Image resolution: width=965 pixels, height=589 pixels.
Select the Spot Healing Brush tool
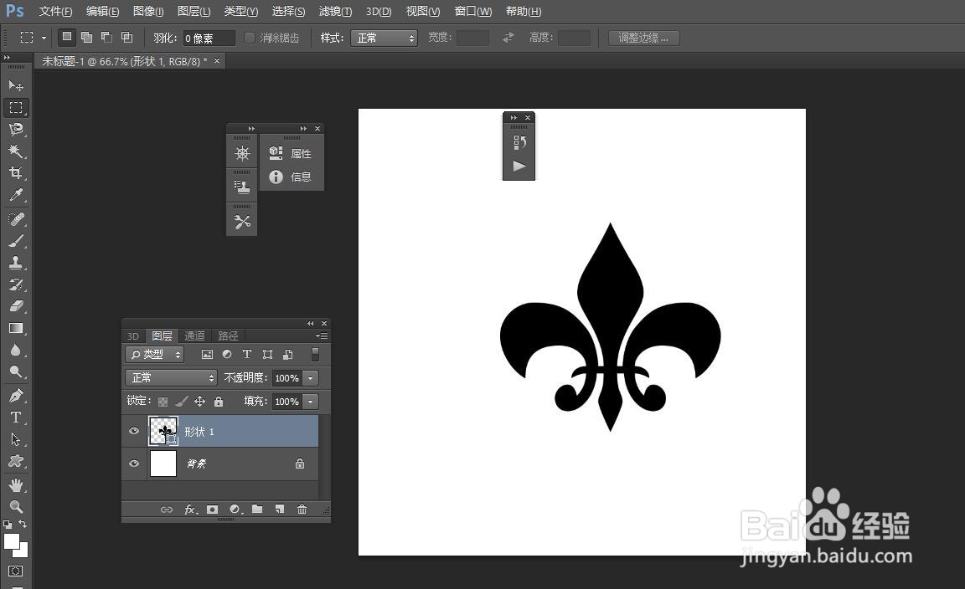click(16, 219)
